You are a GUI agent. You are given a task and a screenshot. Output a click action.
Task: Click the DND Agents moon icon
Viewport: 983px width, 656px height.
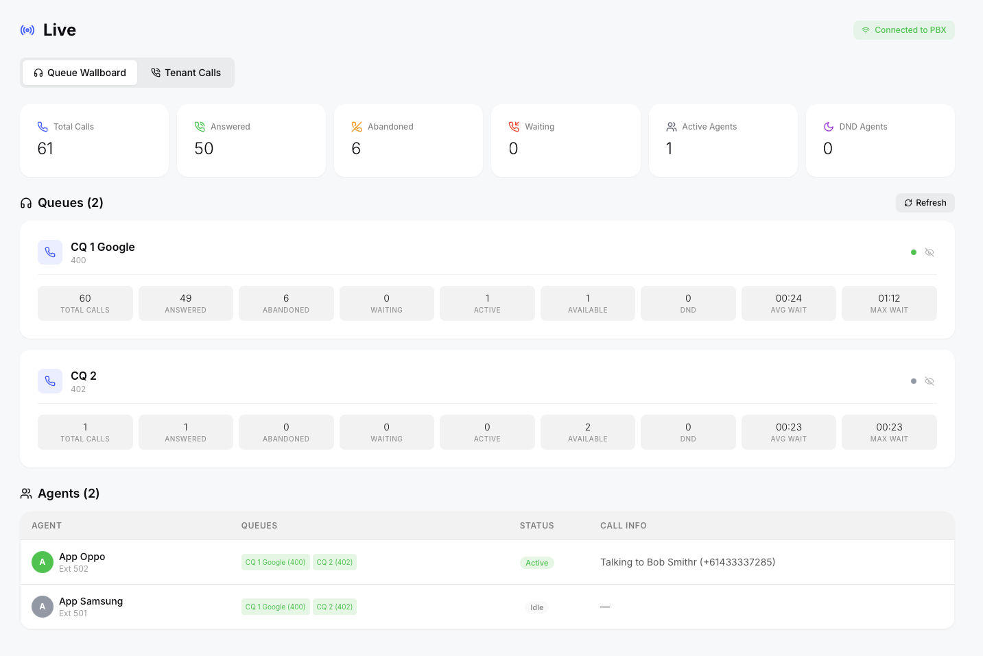pos(829,127)
